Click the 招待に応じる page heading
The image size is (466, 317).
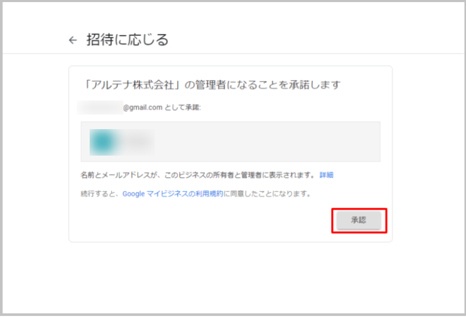[128, 40]
